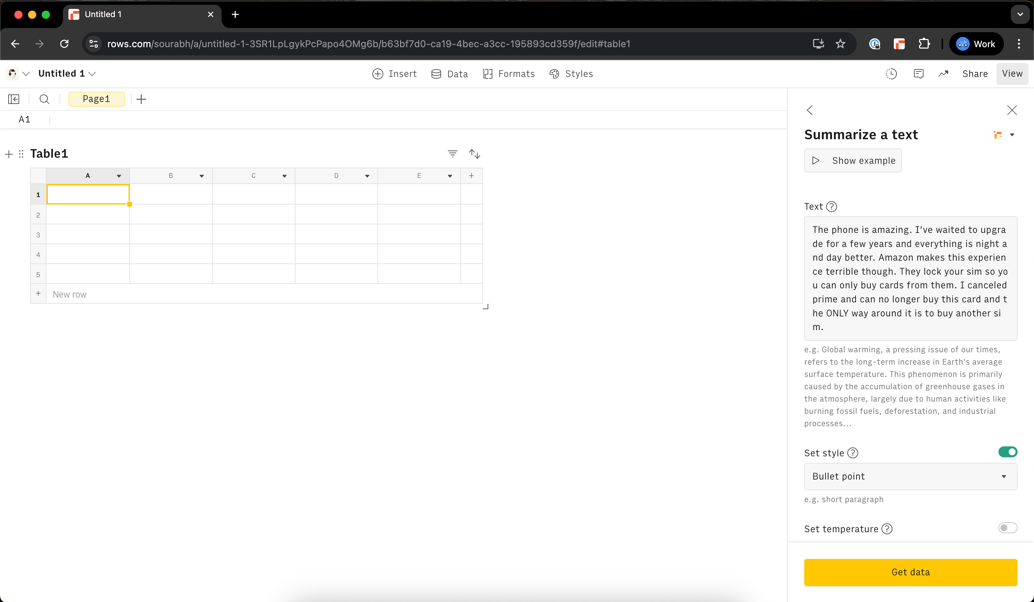
Task: Open the Rows extension icon in toolbar
Action: (899, 44)
